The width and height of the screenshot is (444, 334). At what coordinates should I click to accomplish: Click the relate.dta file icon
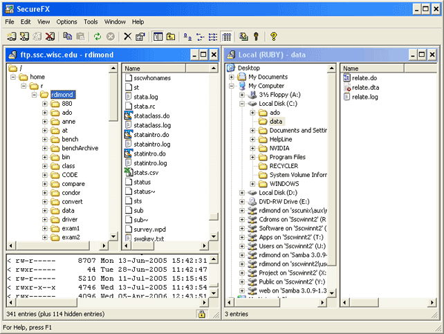(347, 87)
